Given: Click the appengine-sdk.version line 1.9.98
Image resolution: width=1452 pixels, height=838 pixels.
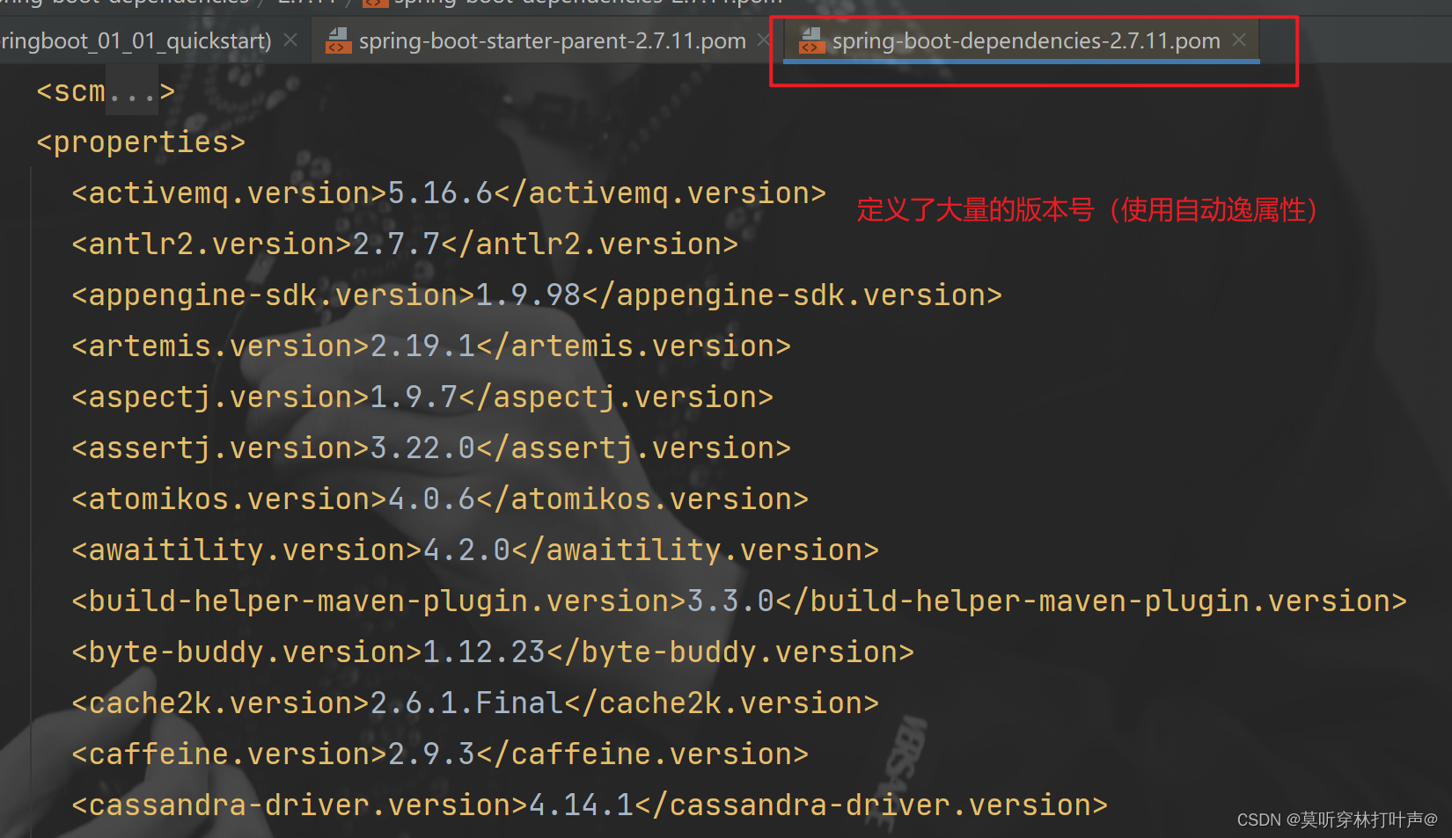Looking at the screenshot, I should [x=537, y=295].
